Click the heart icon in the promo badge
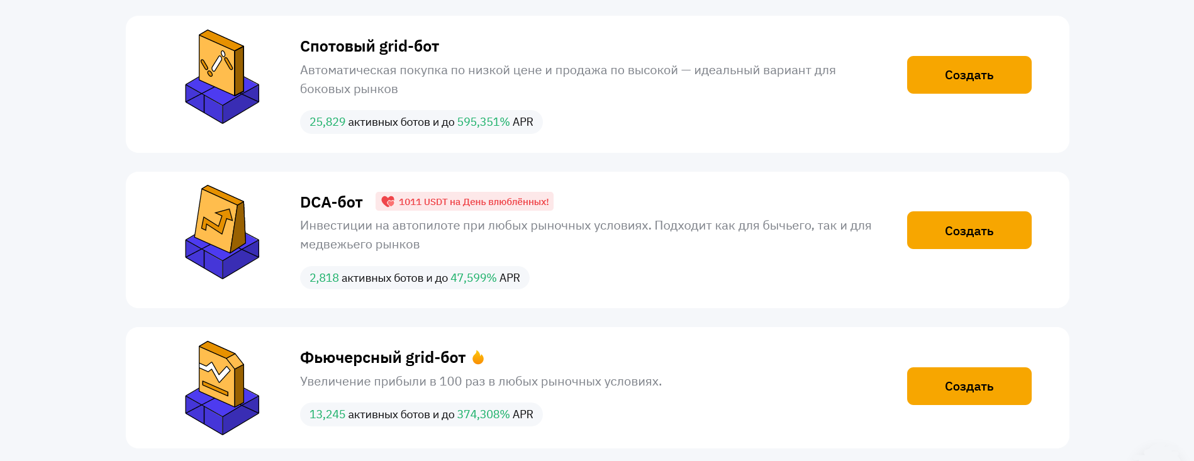This screenshot has width=1194, height=461. pyautogui.click(x=388, y=202)
